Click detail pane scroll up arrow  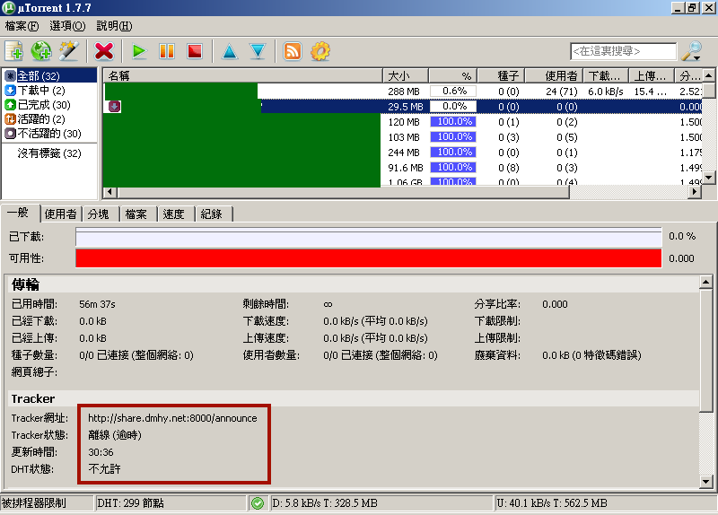click(706, 282)
